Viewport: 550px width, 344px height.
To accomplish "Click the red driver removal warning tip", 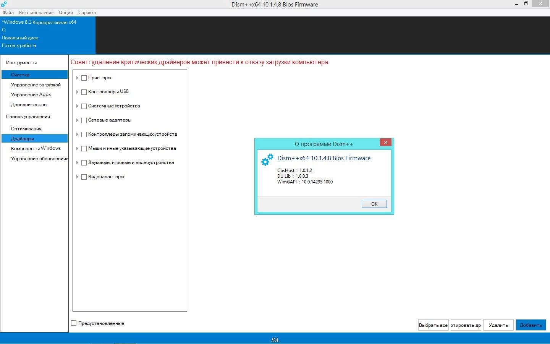I will pyautogui.click(x=199, y=62).
